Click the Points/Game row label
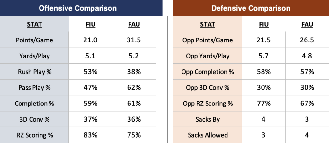The width and height of the screenshot is (329, 144). coord(34,40)
